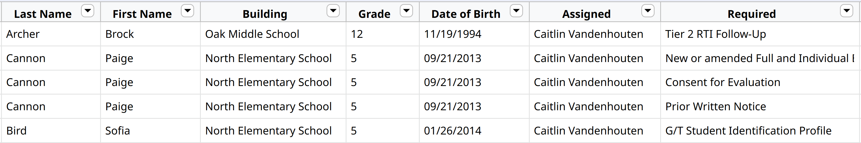Open the Last Name column filter dropdown
The width and height of the screenshot is (861, 143).
[88, 11]
